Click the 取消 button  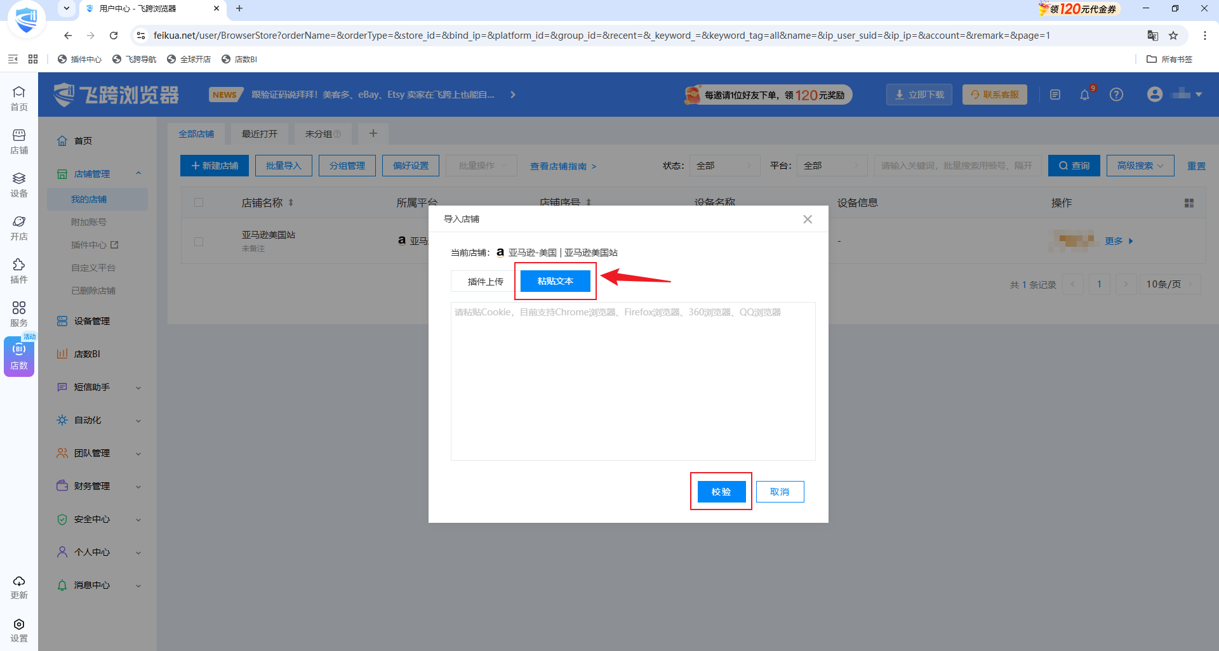tap(780, 492)
